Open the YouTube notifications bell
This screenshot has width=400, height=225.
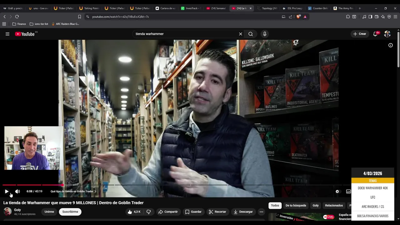(x=375, y=34)
